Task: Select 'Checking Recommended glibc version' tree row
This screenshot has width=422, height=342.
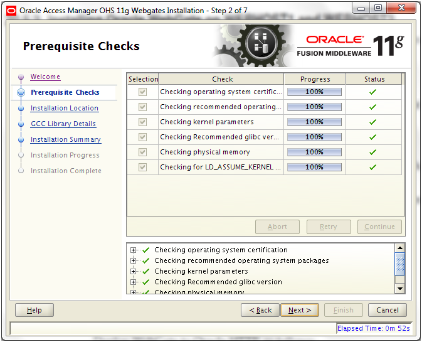Action: click(218, 282)
